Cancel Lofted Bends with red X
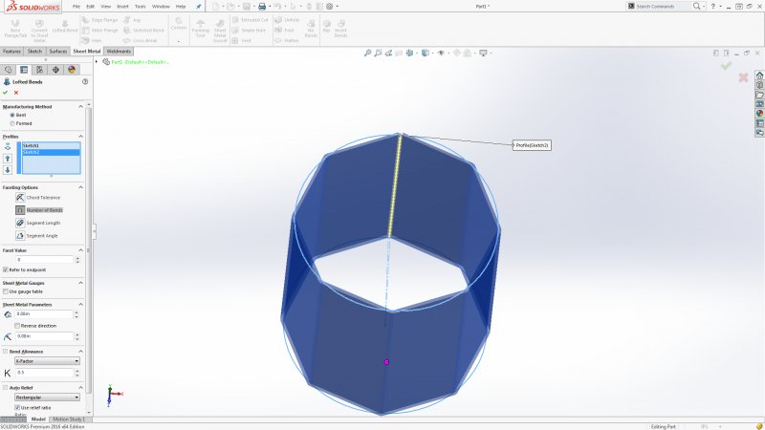The width and height of the screenshot is (765, 430). (16, 92)
